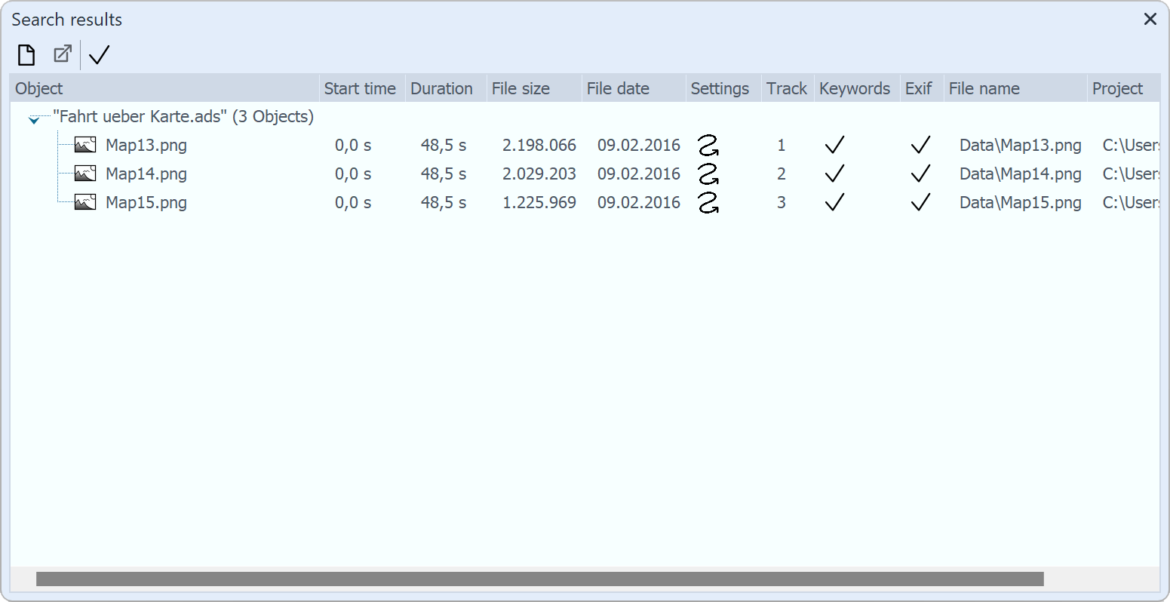This screenshot has width=1170, height=602.
Task: Click the image icon beside Map14.png
Action: pos(85,174)
